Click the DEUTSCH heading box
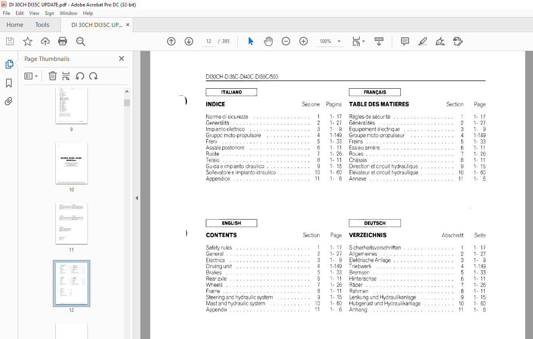The height and width of the screenshot is (339, 533). coord(375,223)
